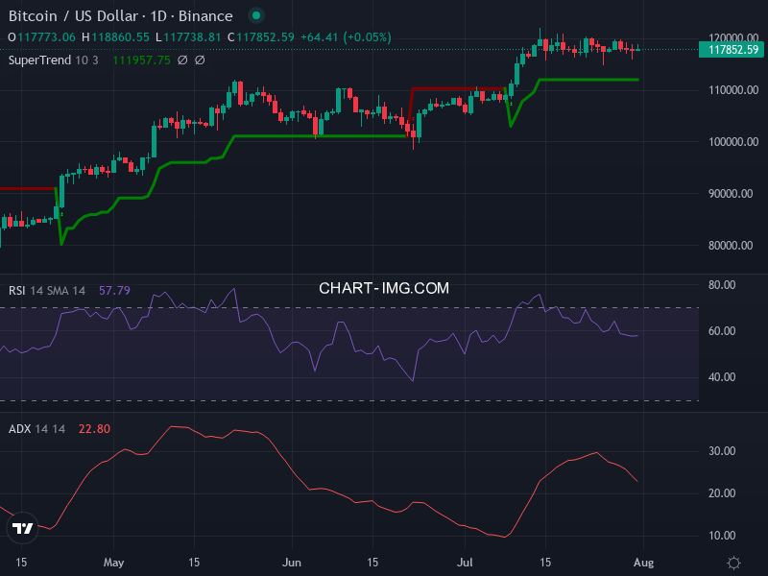Click the ADX value 22.80
This screenshot has height=576, width=768.
(94, 428)
